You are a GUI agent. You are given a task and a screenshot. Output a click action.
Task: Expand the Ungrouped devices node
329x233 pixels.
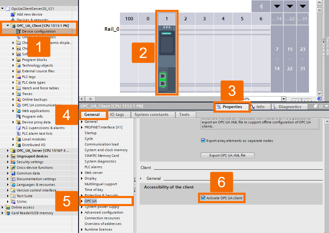point(8,156)
